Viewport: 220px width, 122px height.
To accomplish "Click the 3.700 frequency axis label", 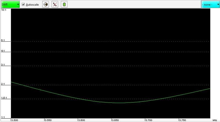I will 149,120.
